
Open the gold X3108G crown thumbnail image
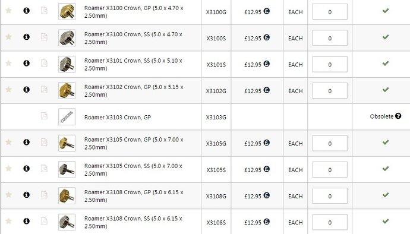[x=67, y=196]
